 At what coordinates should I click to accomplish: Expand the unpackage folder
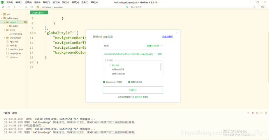coord(4,38)
